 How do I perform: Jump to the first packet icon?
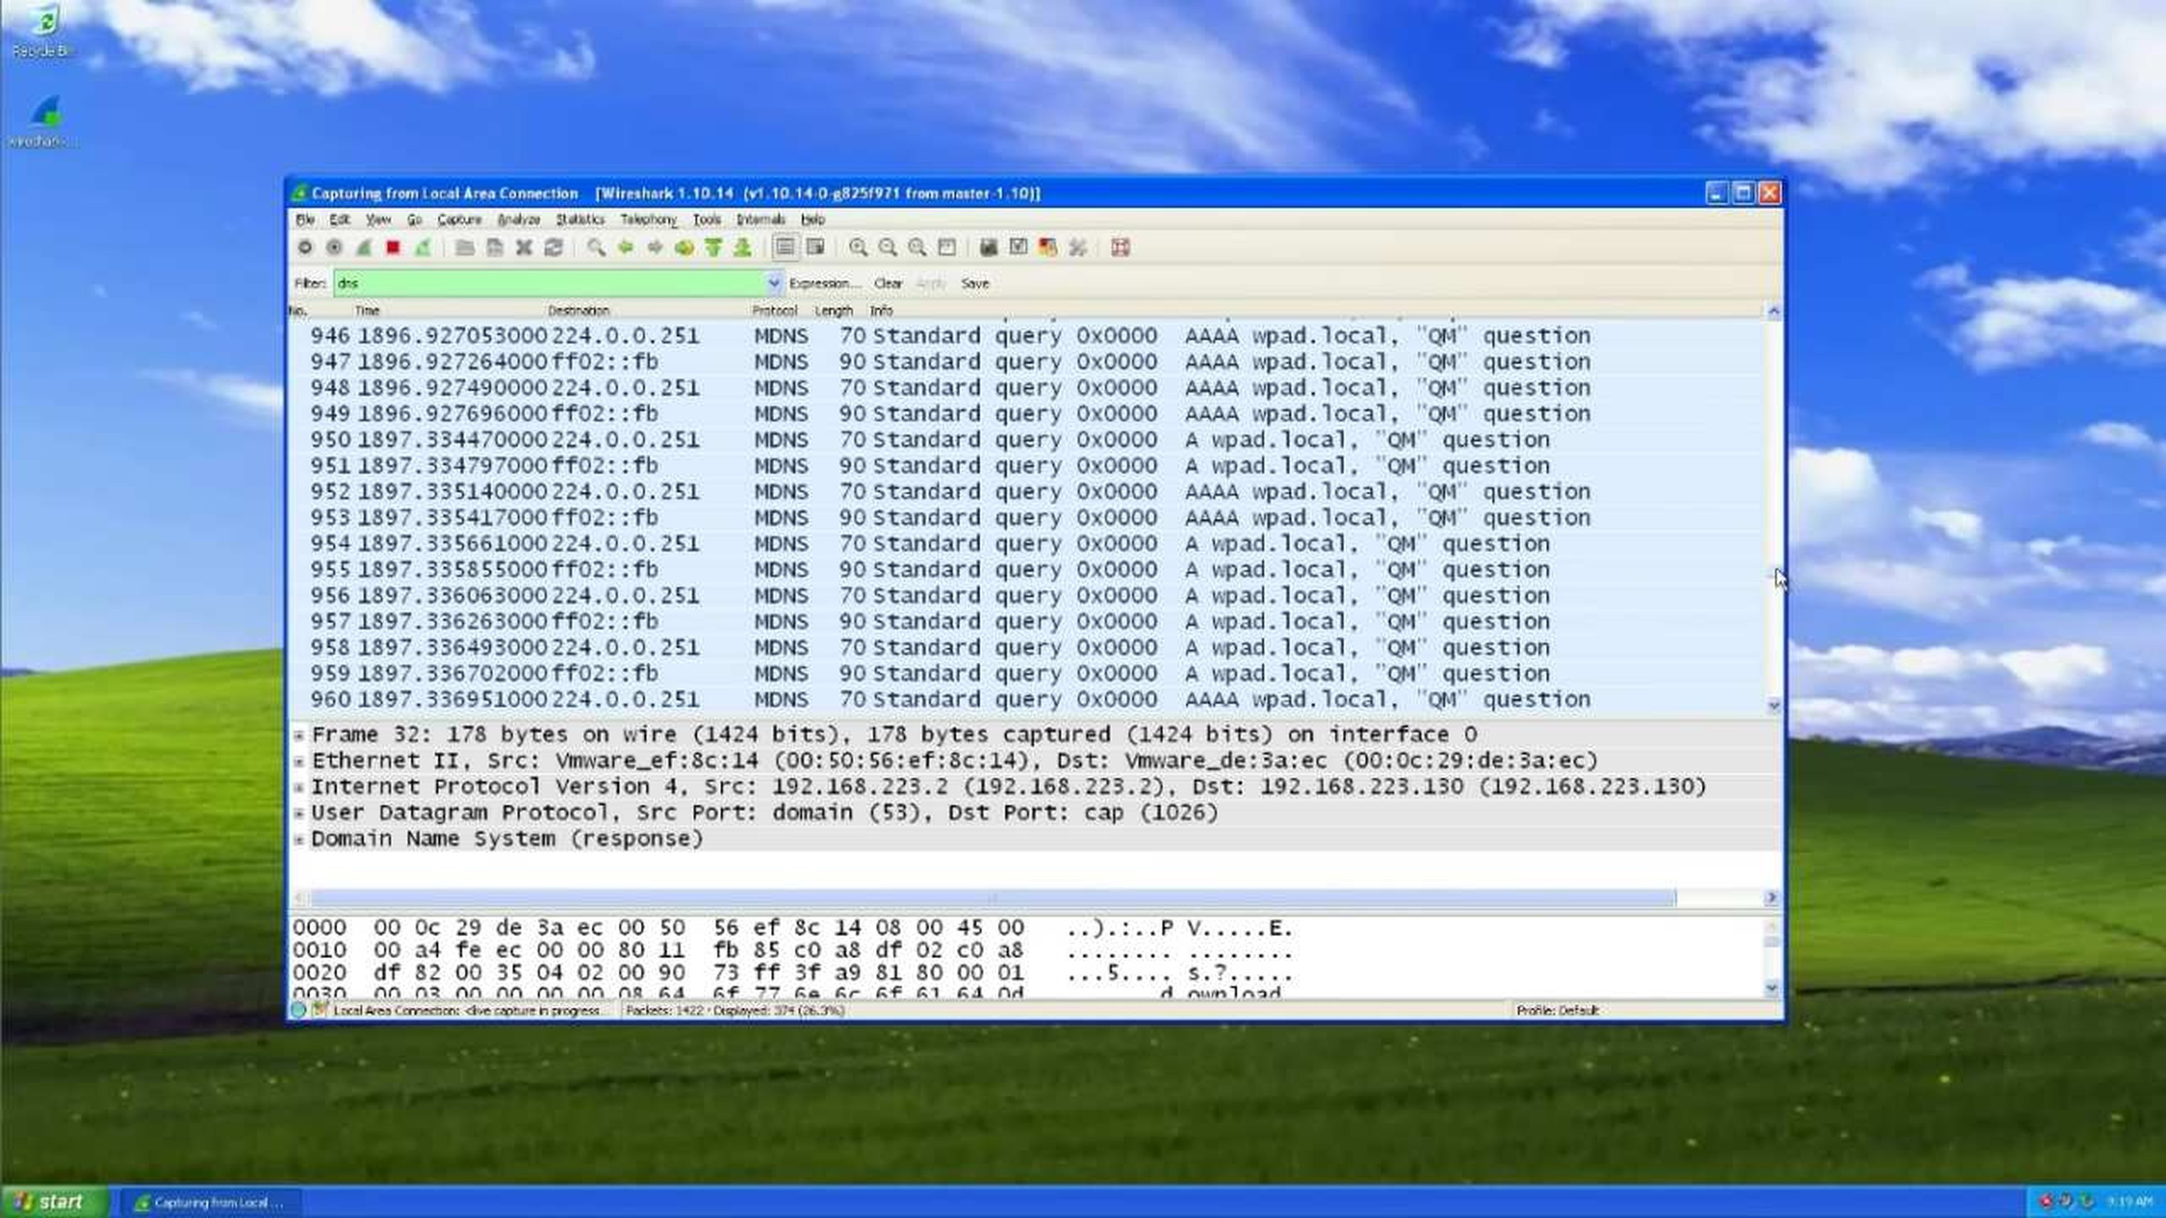point(713,247)
